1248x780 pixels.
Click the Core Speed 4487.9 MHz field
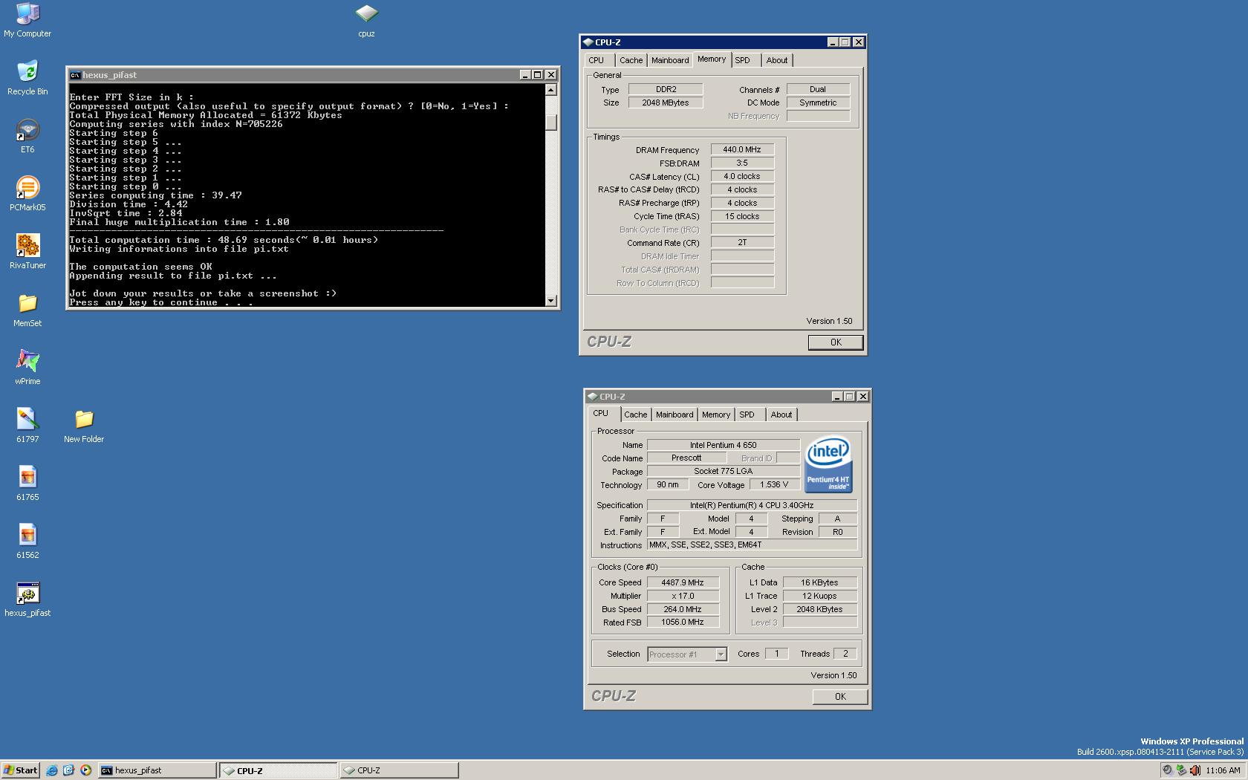click(683, 582)
